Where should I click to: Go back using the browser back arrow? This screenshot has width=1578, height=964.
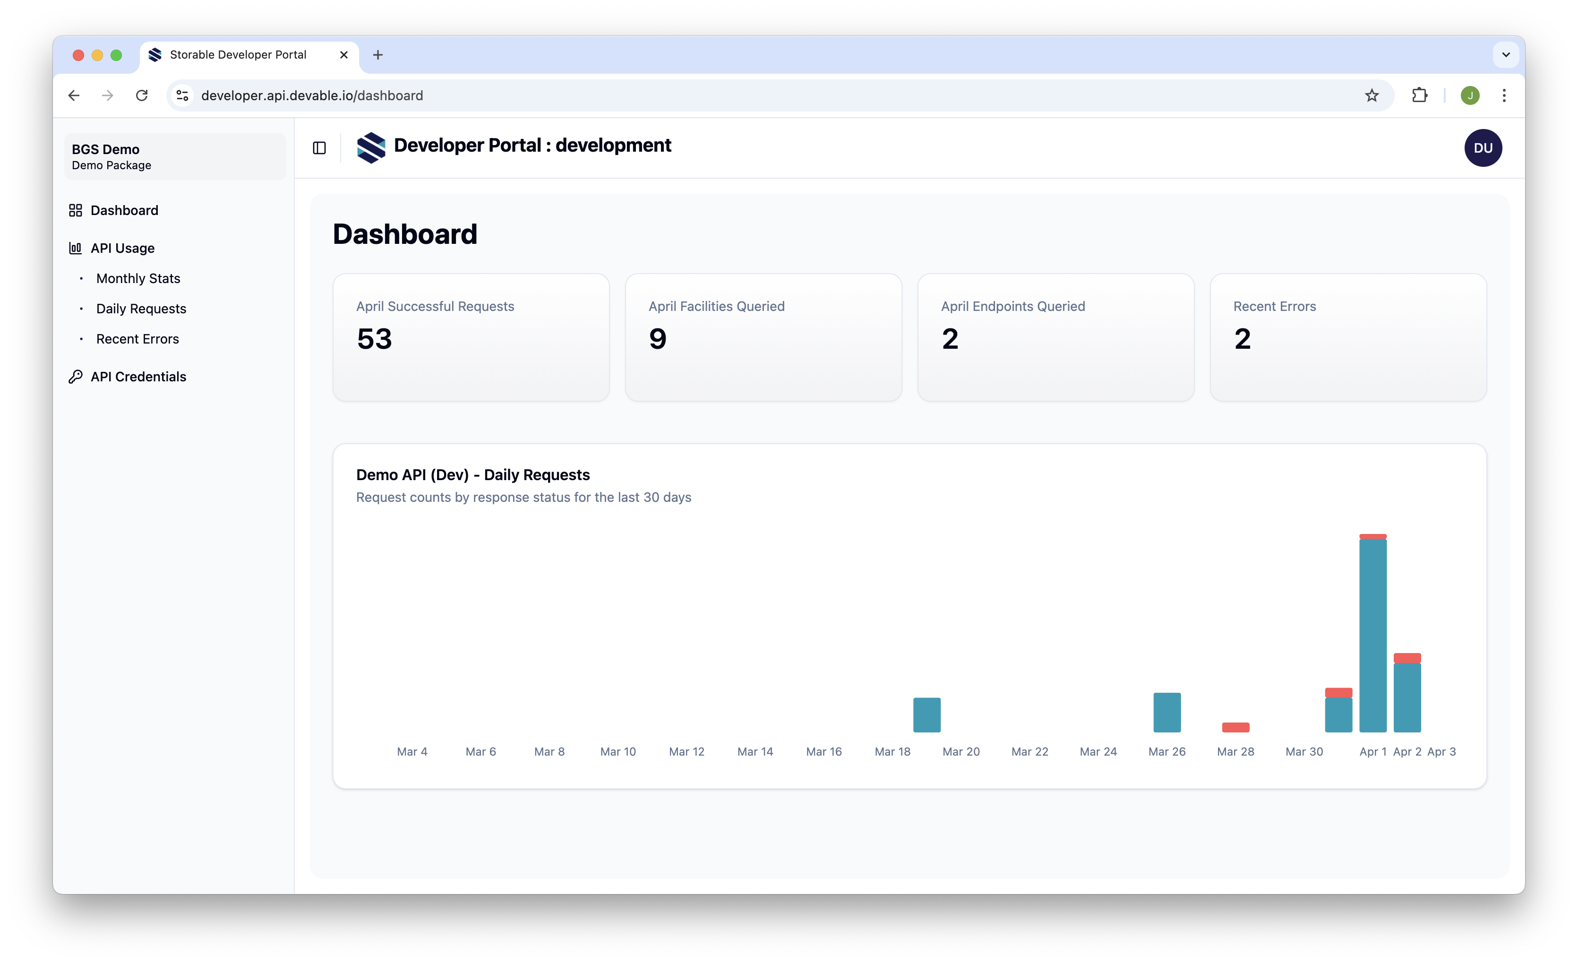73,95
